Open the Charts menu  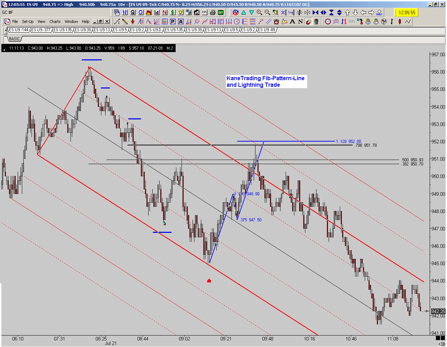pyautogui.click(x=55, y=22)
